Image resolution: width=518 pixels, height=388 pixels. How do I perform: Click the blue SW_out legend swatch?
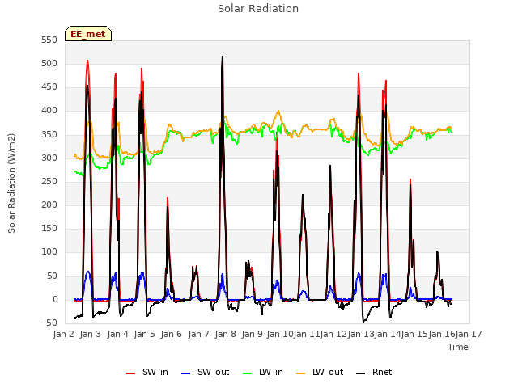click(186, 373)
